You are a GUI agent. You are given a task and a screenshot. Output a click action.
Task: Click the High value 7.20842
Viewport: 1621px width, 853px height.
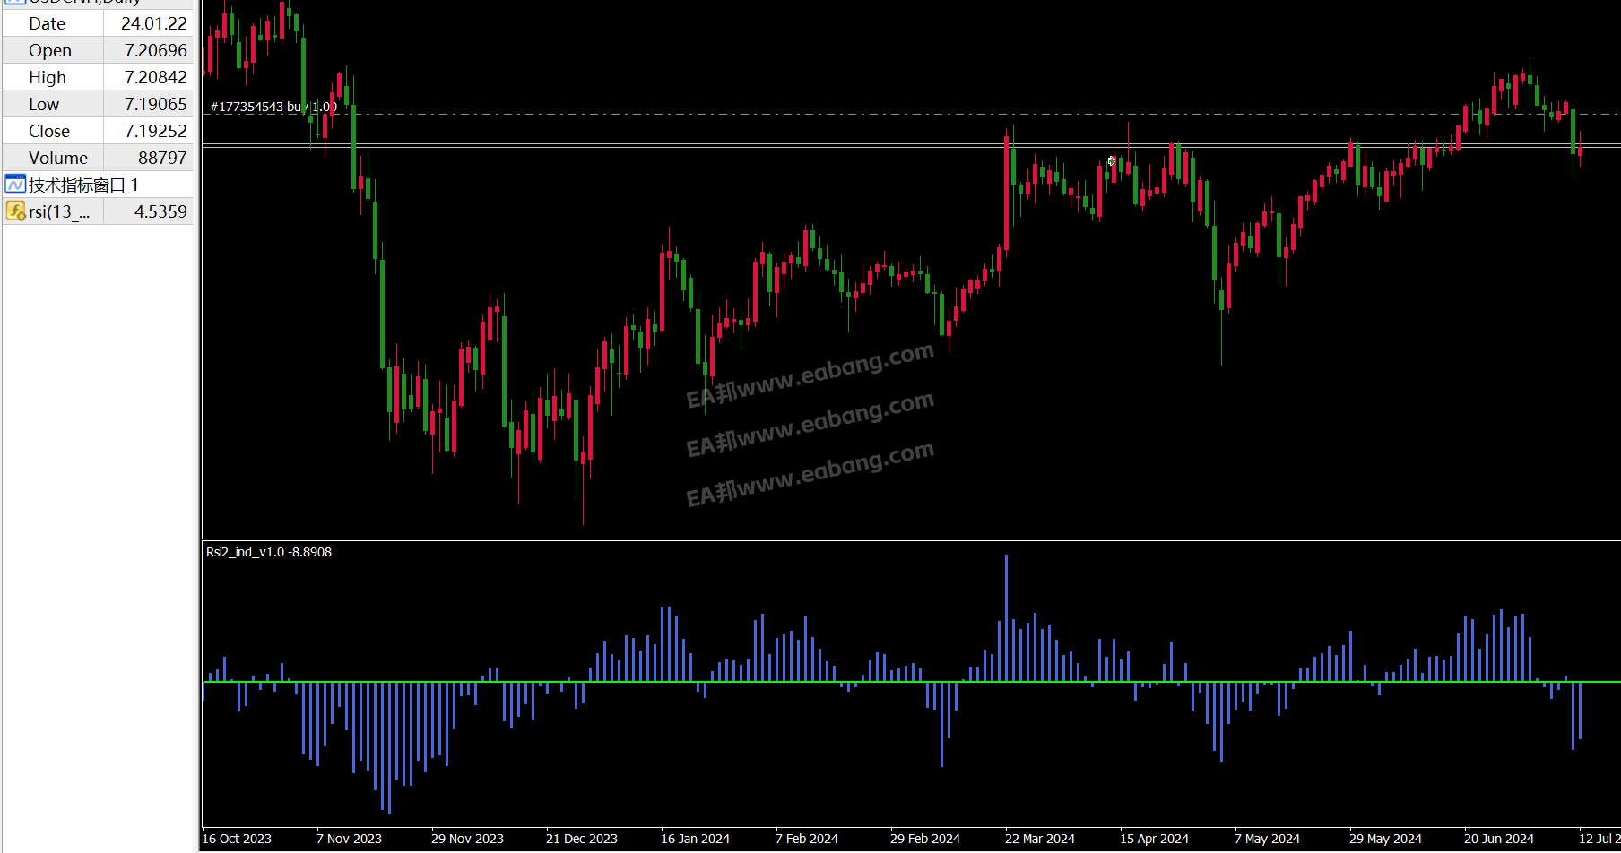(x=156, y=77)
